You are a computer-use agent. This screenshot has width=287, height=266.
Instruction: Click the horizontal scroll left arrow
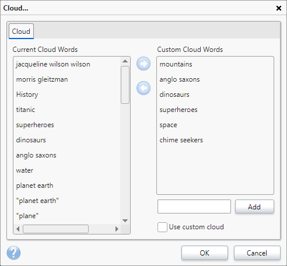click(x=18, y=229)
